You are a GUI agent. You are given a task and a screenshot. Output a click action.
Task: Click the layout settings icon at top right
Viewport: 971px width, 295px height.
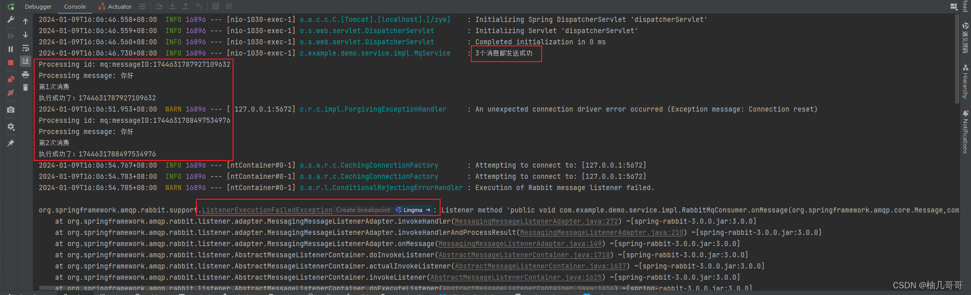(x=954, y=6)
